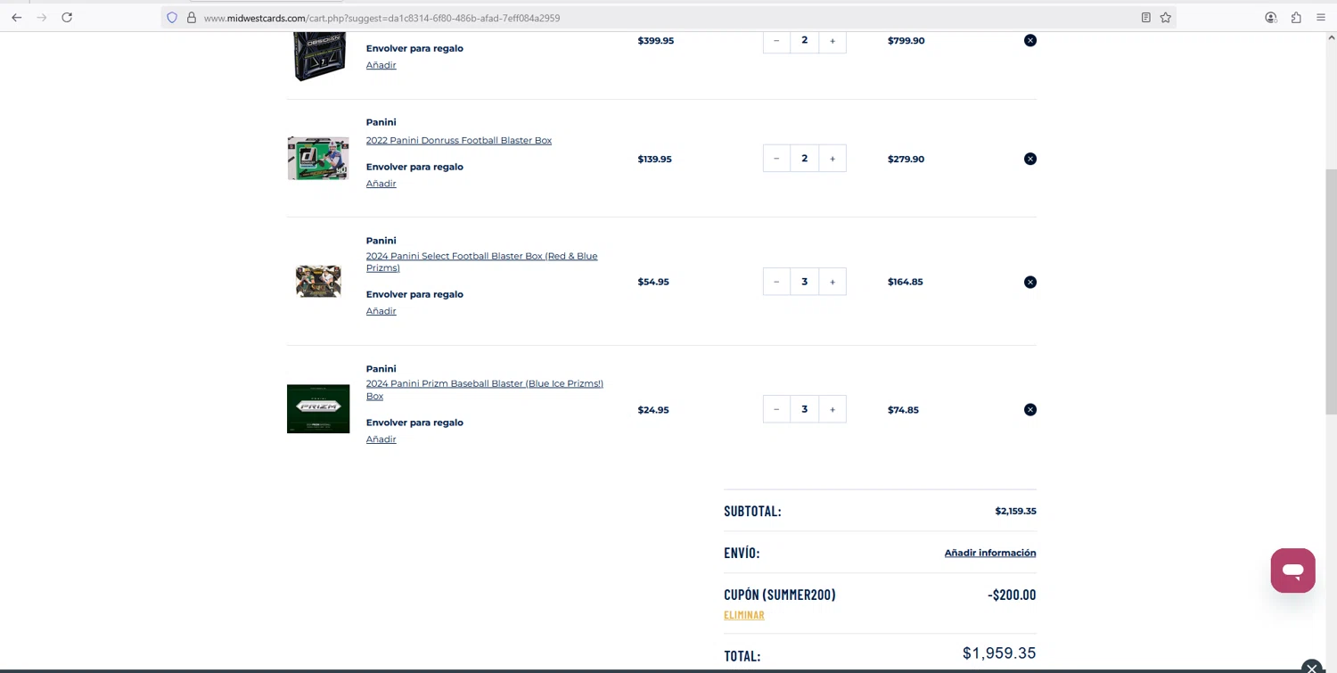1337x673 pixels.
Task: Click ELIMINAR to remove SUMMER200 coupon
Action: click(743, 615)
